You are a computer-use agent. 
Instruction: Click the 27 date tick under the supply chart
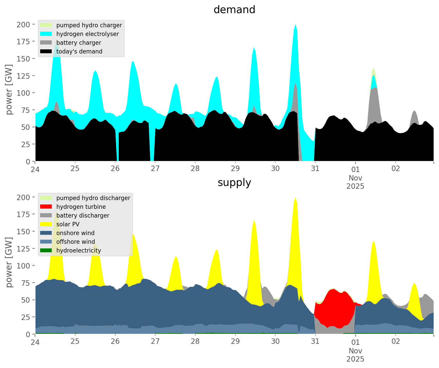155,342
